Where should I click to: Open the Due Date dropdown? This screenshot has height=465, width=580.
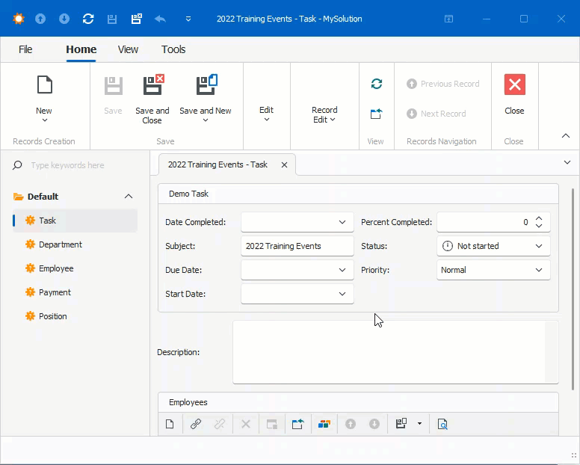point(342,270)
